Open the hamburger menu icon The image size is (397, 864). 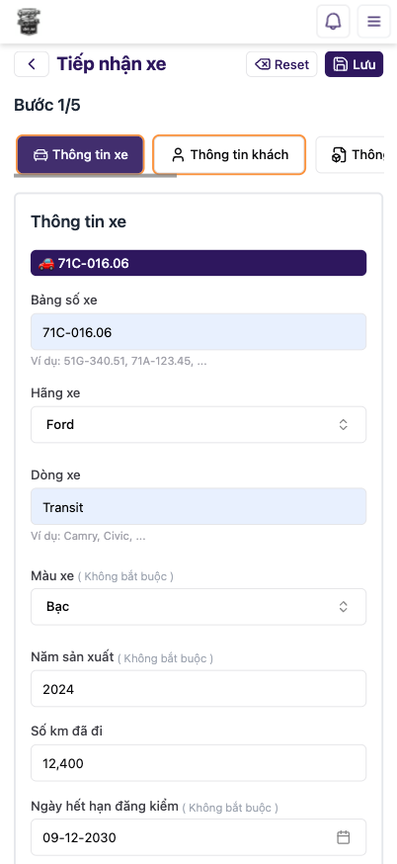pos(374,22)
